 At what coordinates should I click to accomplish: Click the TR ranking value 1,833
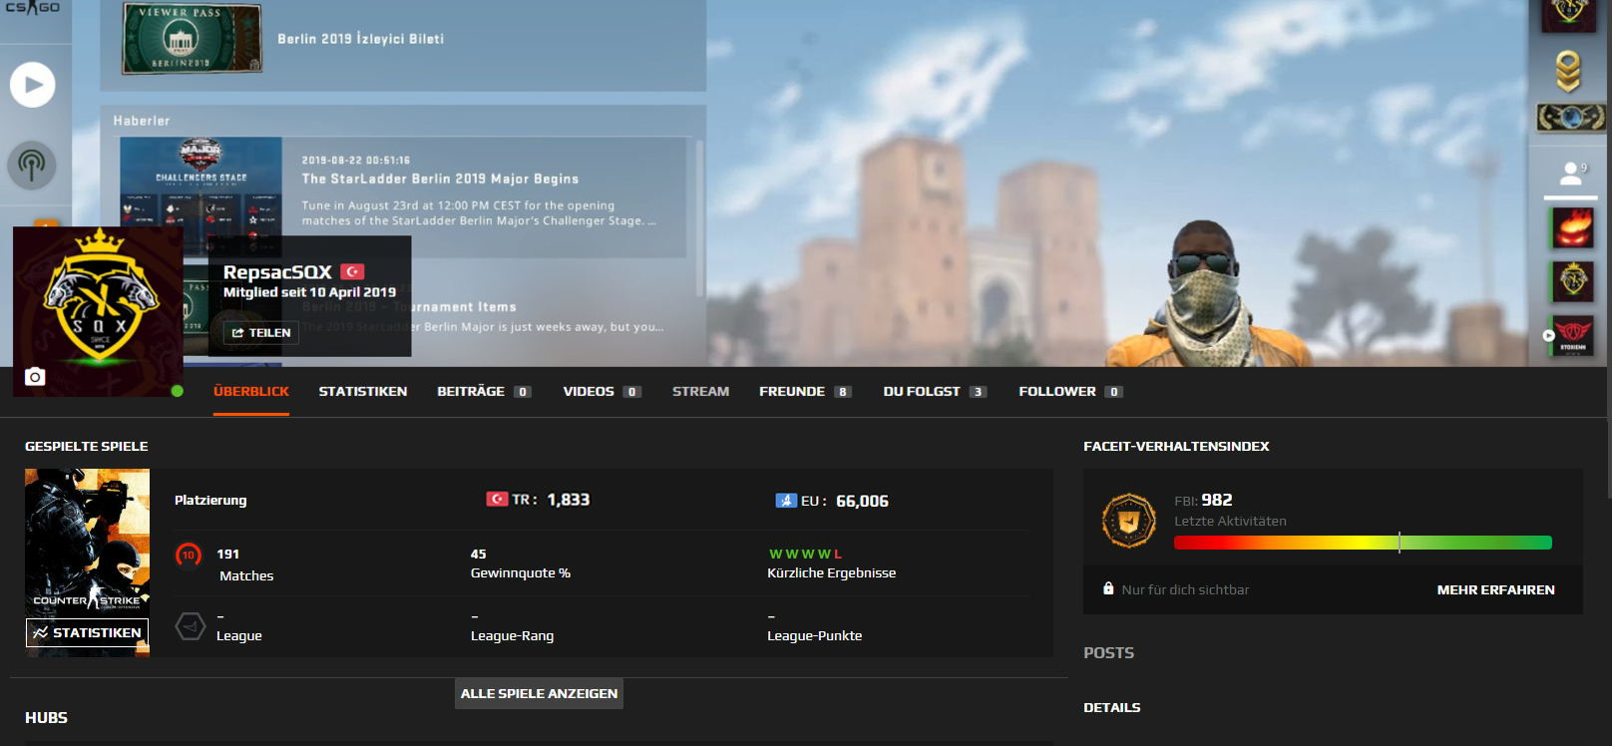(569, 500)
